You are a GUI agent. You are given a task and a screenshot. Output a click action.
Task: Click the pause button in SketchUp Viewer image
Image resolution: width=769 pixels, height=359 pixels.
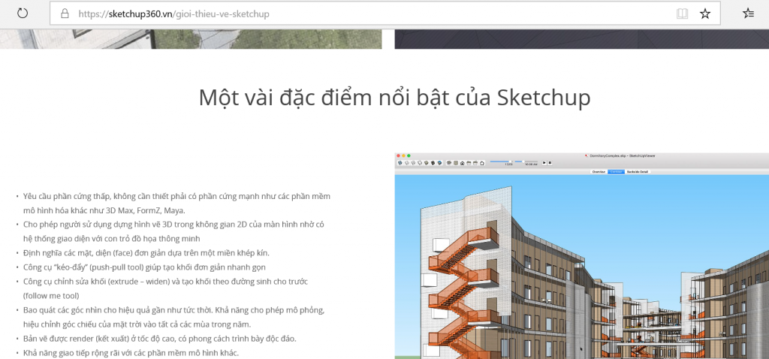550,163
